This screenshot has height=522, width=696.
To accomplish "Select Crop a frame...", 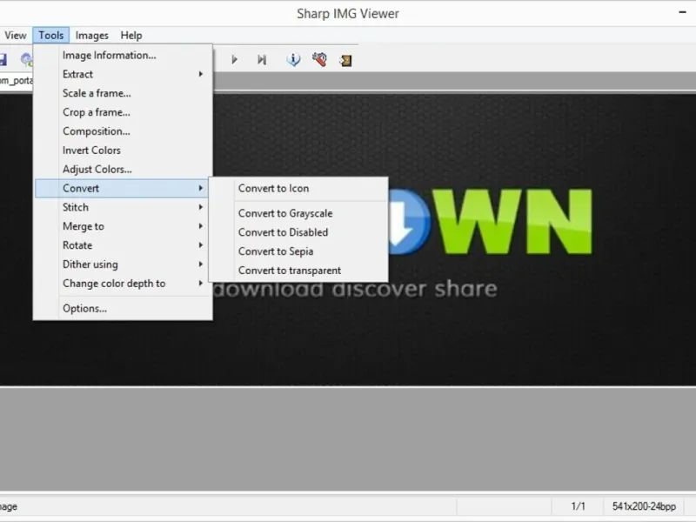I will point(123,112).
